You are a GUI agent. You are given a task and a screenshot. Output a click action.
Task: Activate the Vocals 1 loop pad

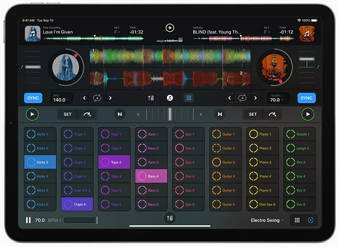(x=300, y=134)
